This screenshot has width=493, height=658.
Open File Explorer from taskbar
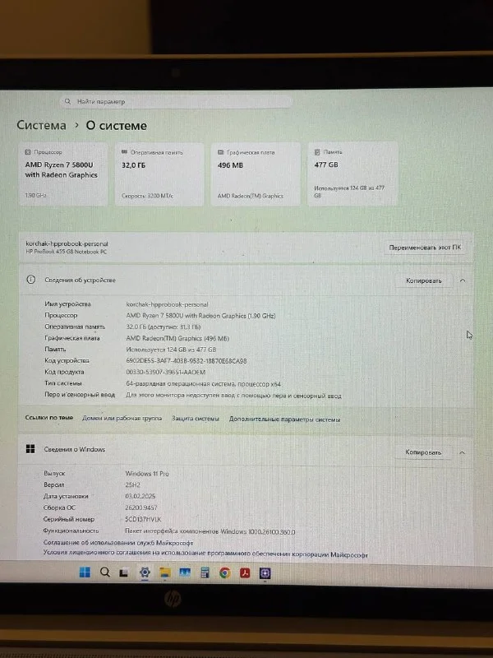[x=165, y=572]
